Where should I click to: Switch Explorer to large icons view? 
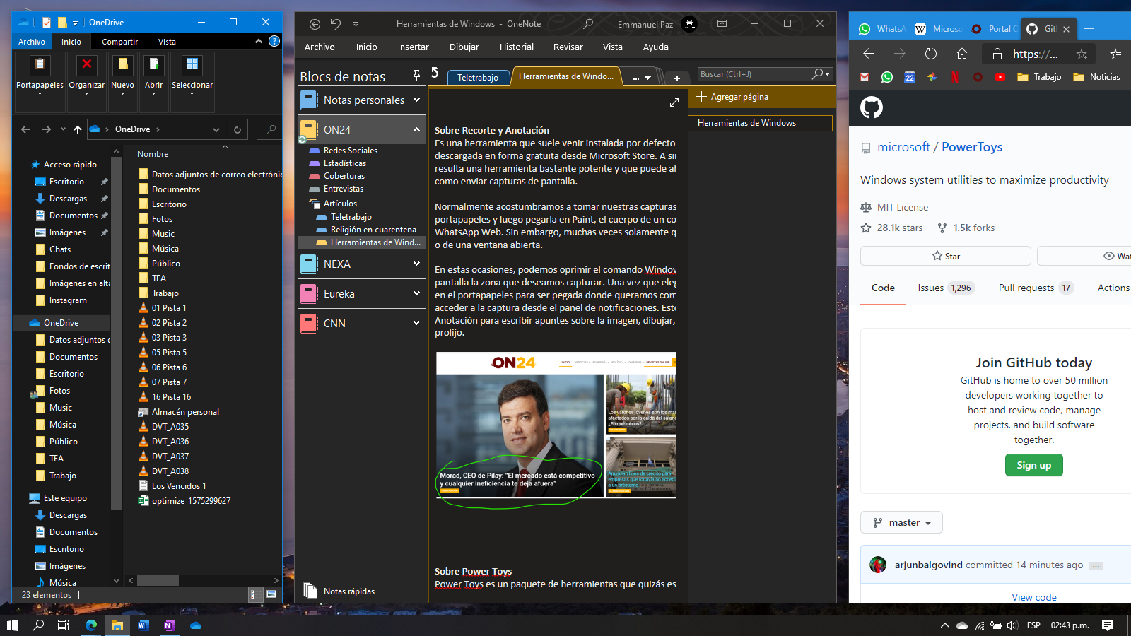[271, 594]
